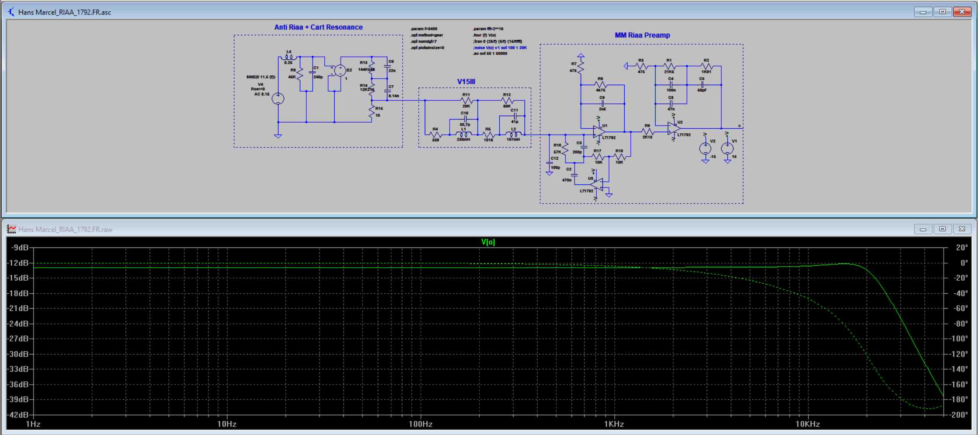The height and width of the screenshot is (435, 978).
Task: Select the V2 negative supply source
Action: (705, 148)
